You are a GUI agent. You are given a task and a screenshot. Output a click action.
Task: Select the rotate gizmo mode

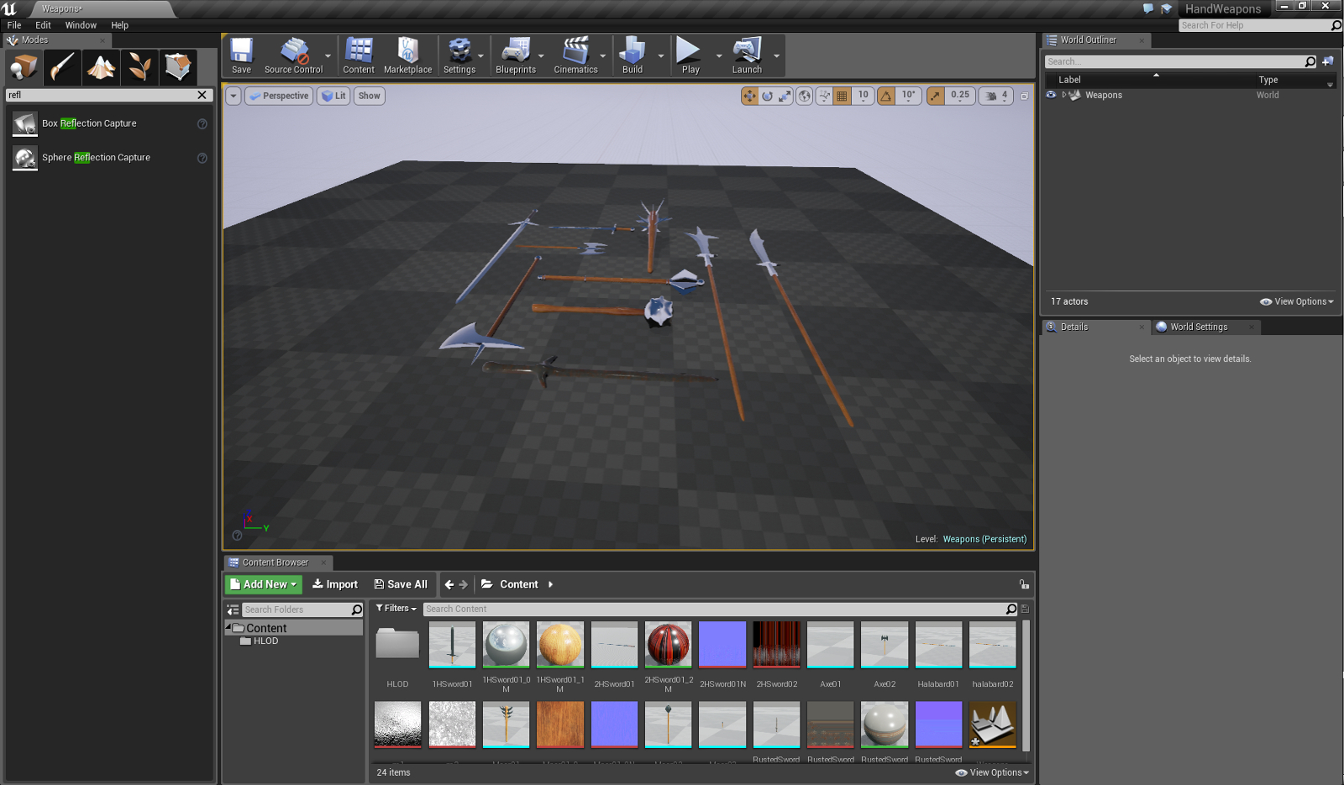point(767,96)
